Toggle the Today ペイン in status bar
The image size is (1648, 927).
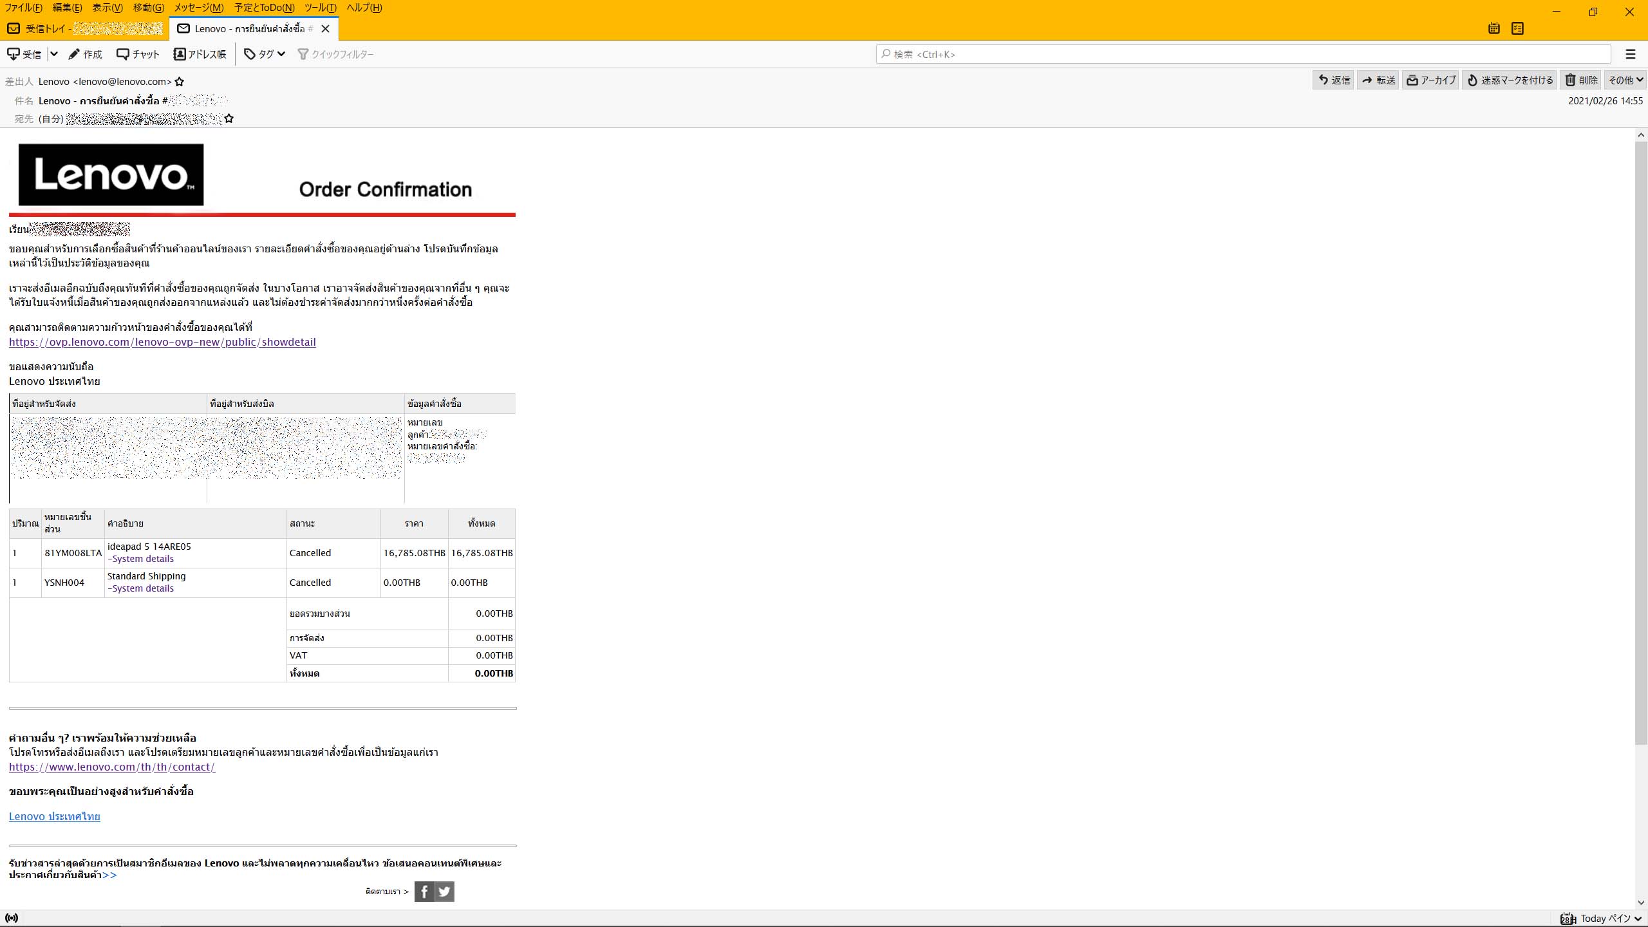[x=1611, y=919]
